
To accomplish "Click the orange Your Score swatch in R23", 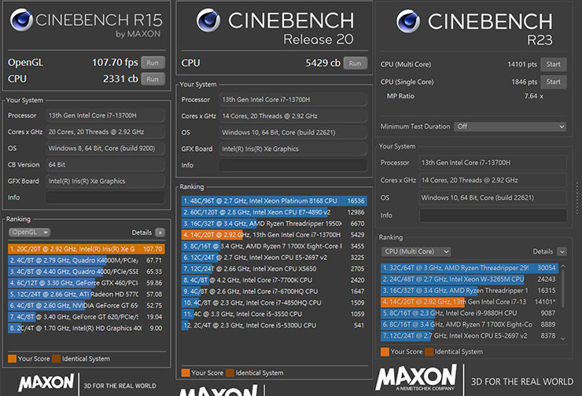I will click(x=385, y=352).
